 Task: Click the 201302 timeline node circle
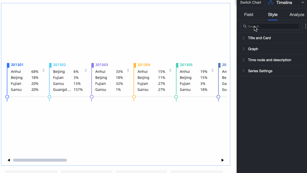coord(49,97)
